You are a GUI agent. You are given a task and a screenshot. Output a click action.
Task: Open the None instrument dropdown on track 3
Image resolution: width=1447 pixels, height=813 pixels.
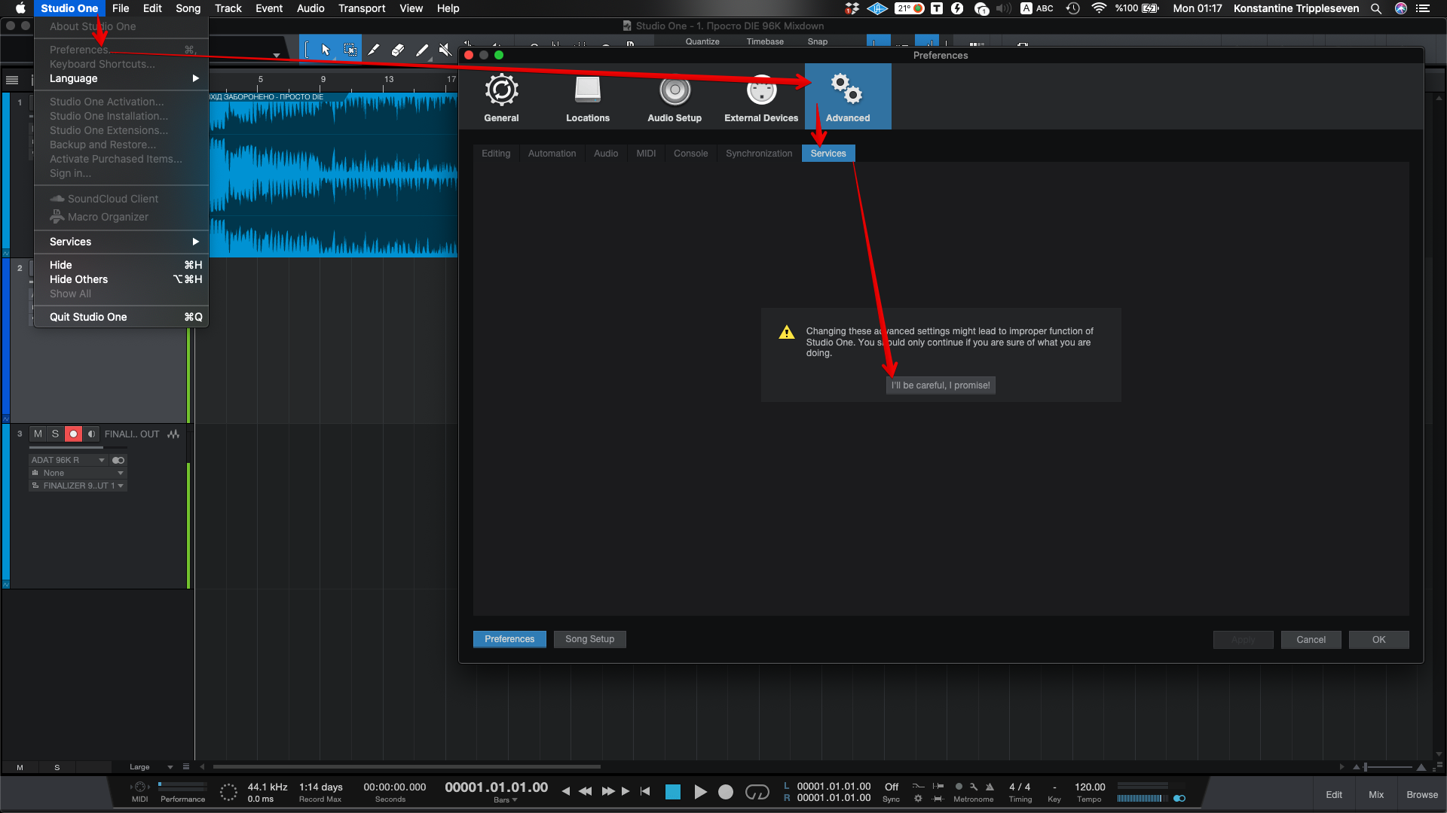pyautogui.click(x=78, y=473)
